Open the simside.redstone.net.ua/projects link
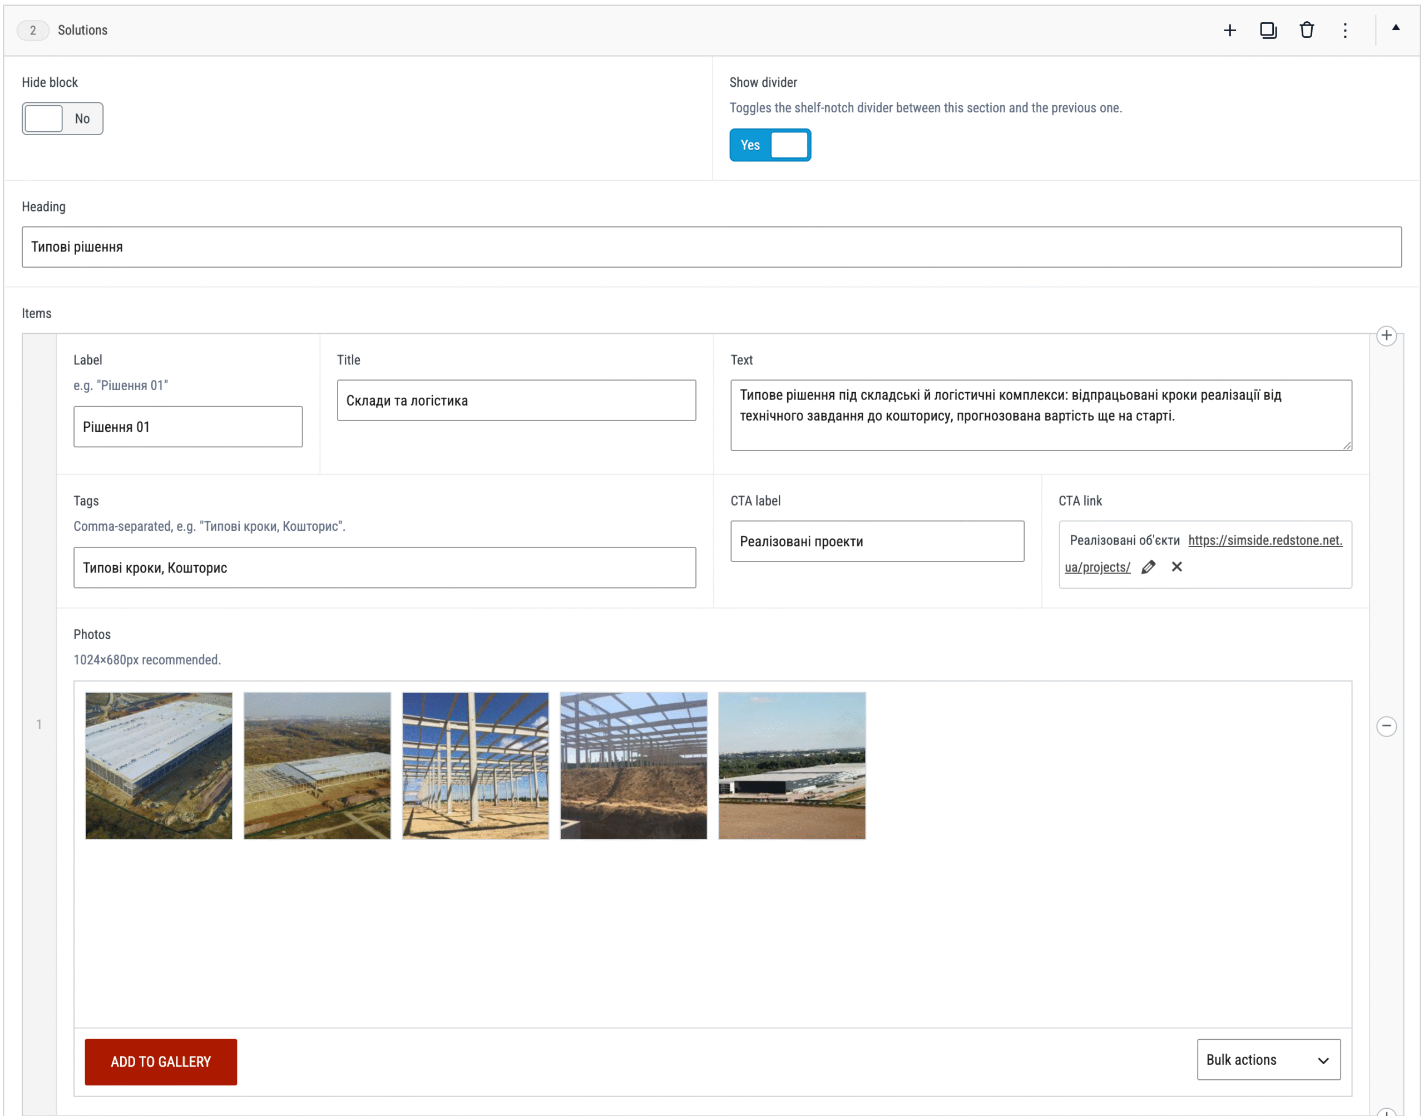The height and width of the screenshot is (1116, 1424). point(1203,554)
